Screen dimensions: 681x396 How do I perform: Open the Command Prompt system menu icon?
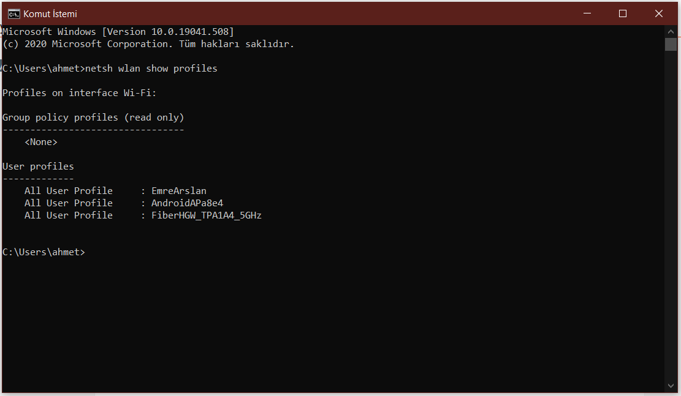(x=13, y=13)
